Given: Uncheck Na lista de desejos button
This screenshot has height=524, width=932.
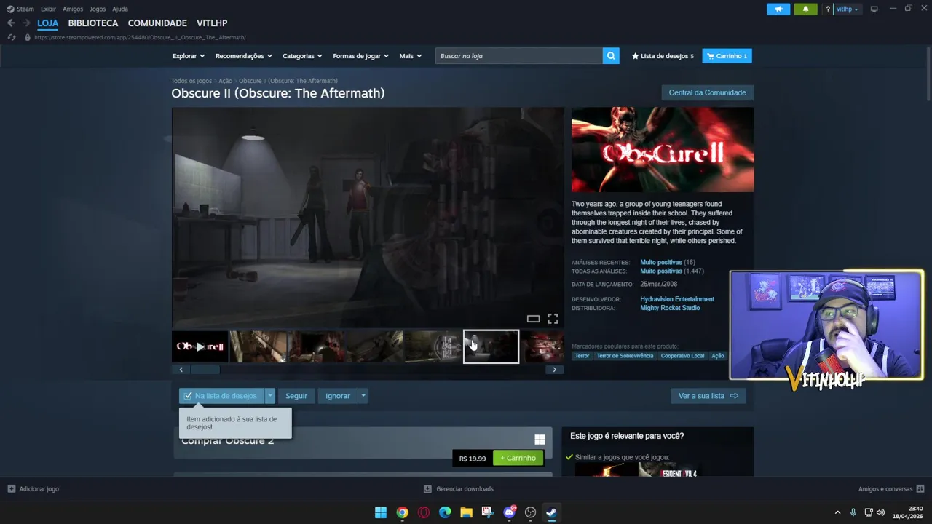Looking at the screenshot, I should (x=221, y=396).
